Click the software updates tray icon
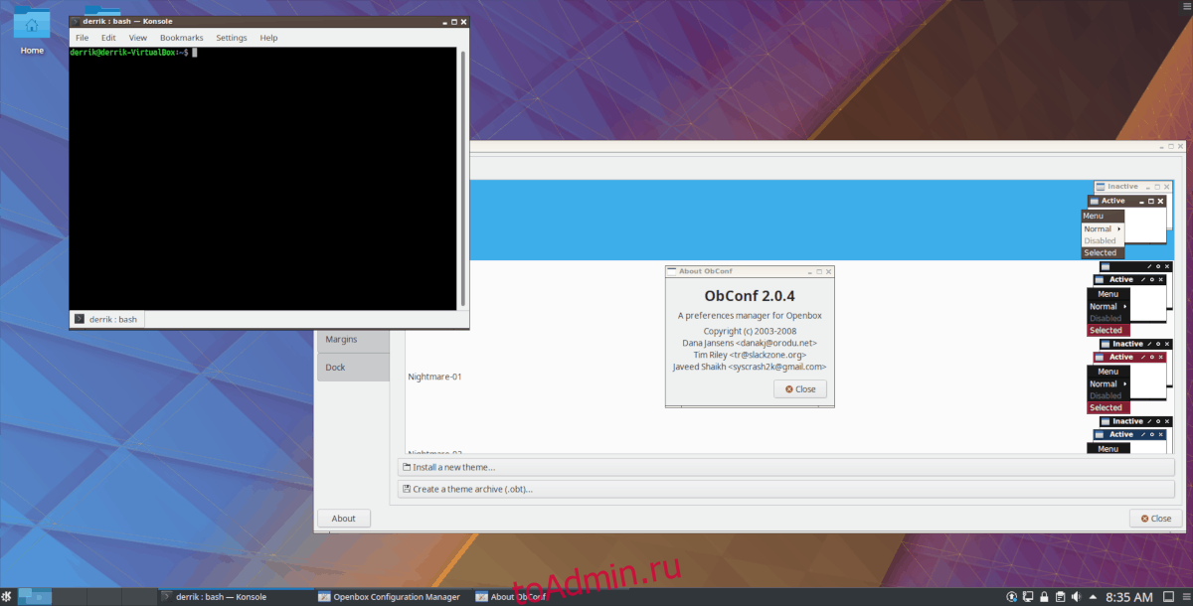This screenshot has height=606, width=1193. point(1011,597)
